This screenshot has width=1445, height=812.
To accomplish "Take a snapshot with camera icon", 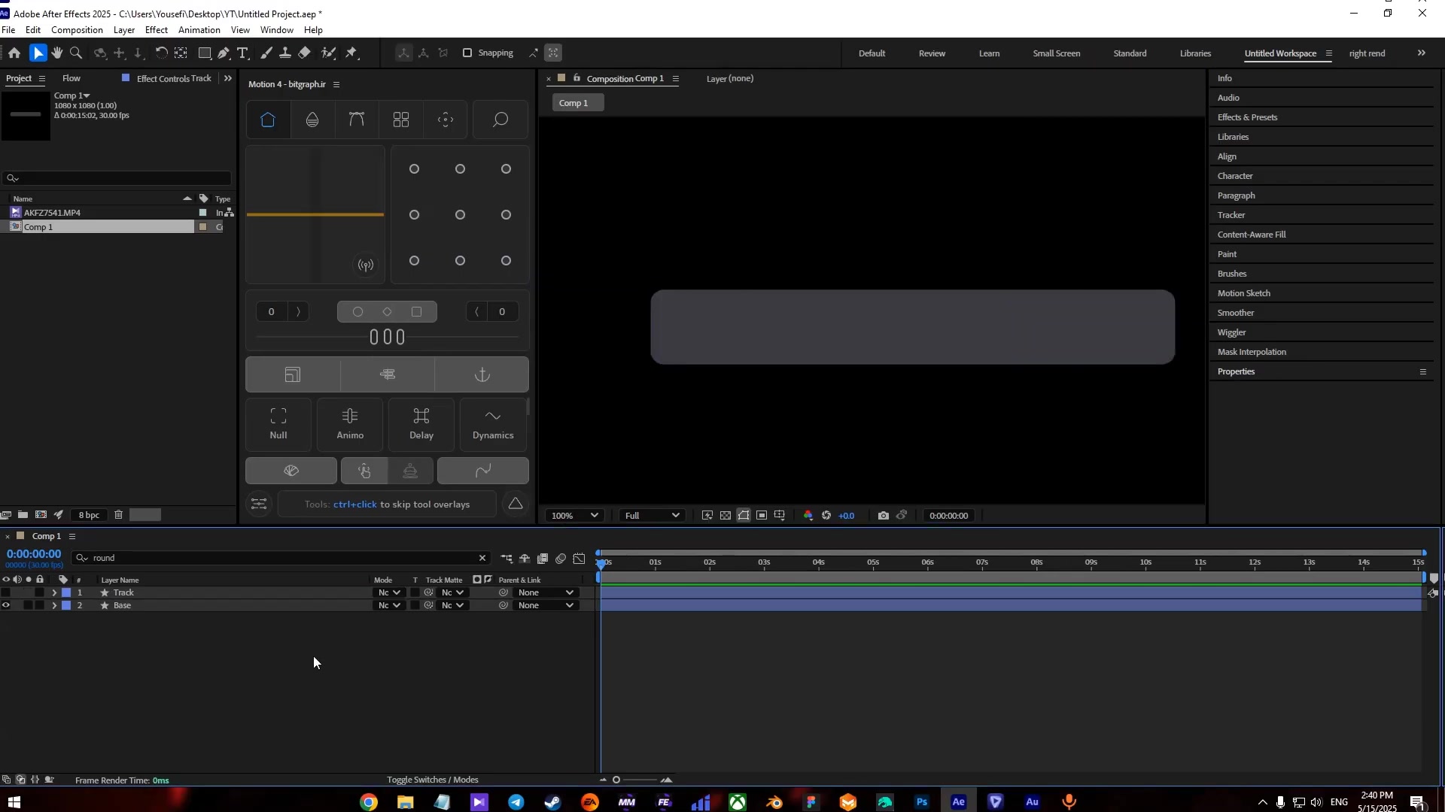I will [x=883, y=516].
